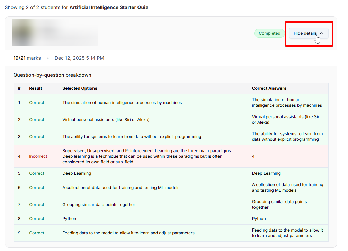Click the Question-by-question breakdown heading
The image size is (348, 251).
[52, 75]
